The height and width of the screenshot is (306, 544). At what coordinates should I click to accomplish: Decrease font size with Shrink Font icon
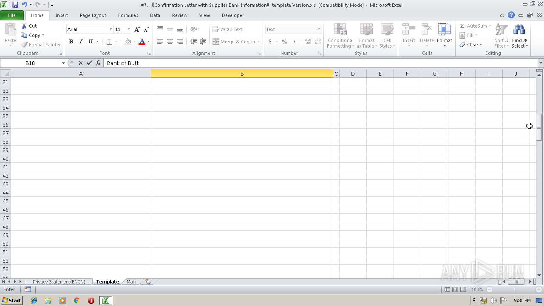tap(146, 29)
